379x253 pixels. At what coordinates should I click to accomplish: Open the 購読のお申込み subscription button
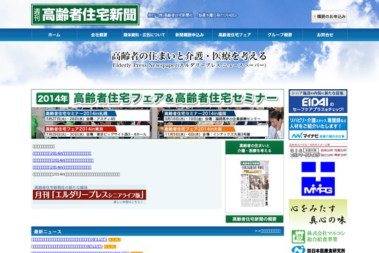tap(329, 16)
